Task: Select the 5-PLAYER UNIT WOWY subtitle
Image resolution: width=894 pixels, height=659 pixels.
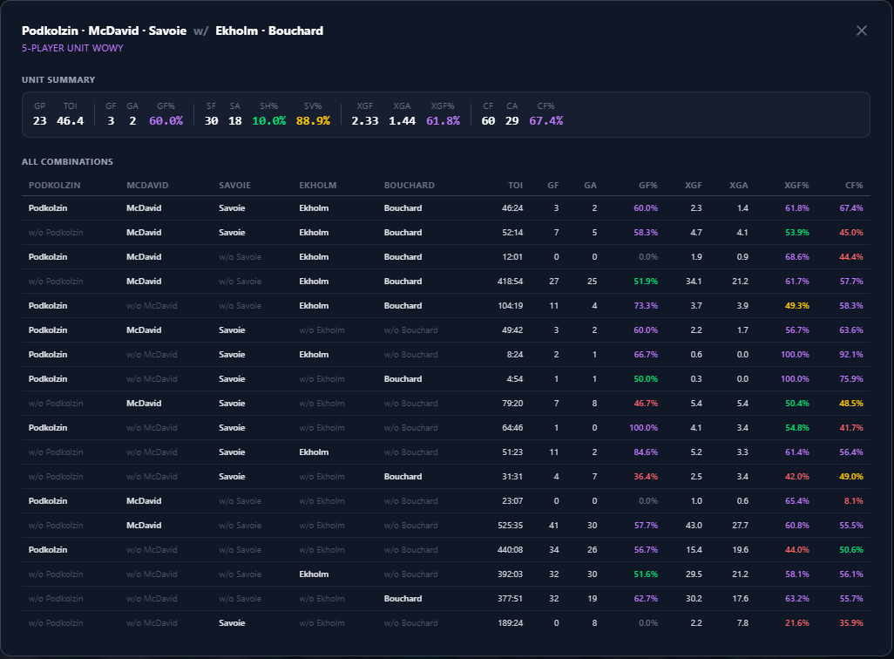Action: [72, 49]
